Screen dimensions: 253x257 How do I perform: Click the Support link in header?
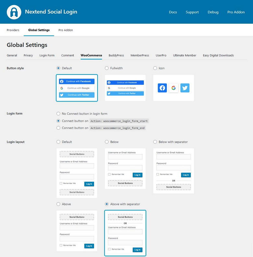click(192, 12)
